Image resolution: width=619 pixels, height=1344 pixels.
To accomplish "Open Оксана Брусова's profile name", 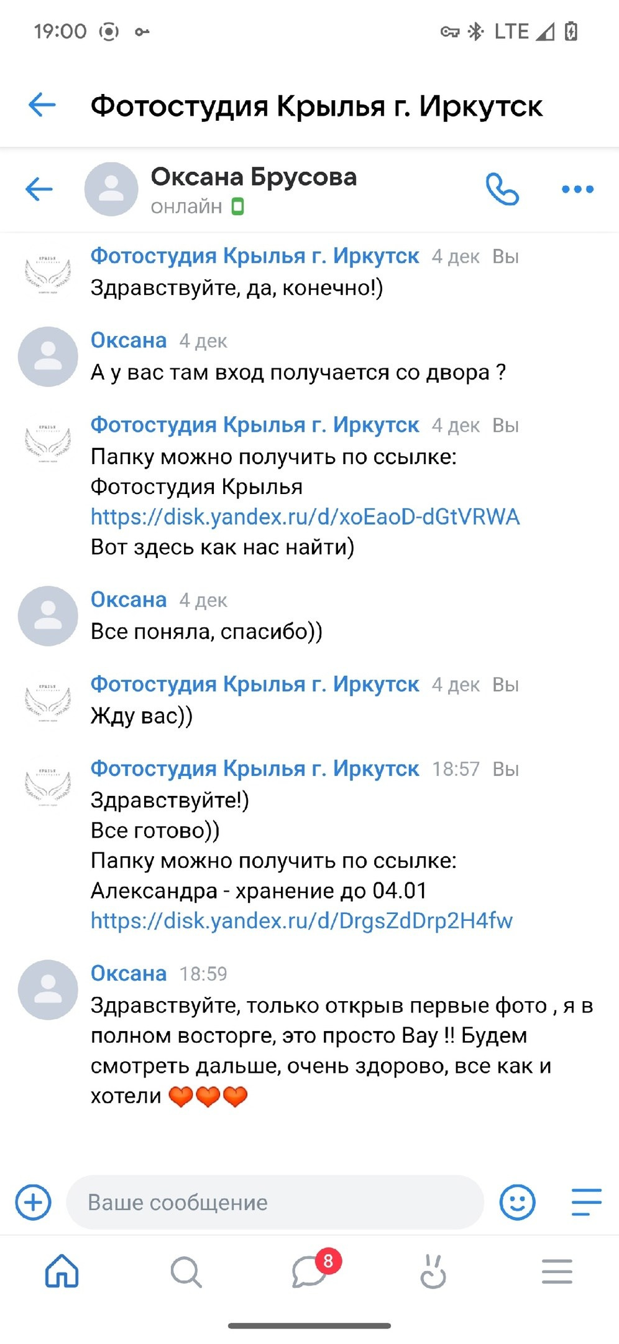I will point(255,177).
